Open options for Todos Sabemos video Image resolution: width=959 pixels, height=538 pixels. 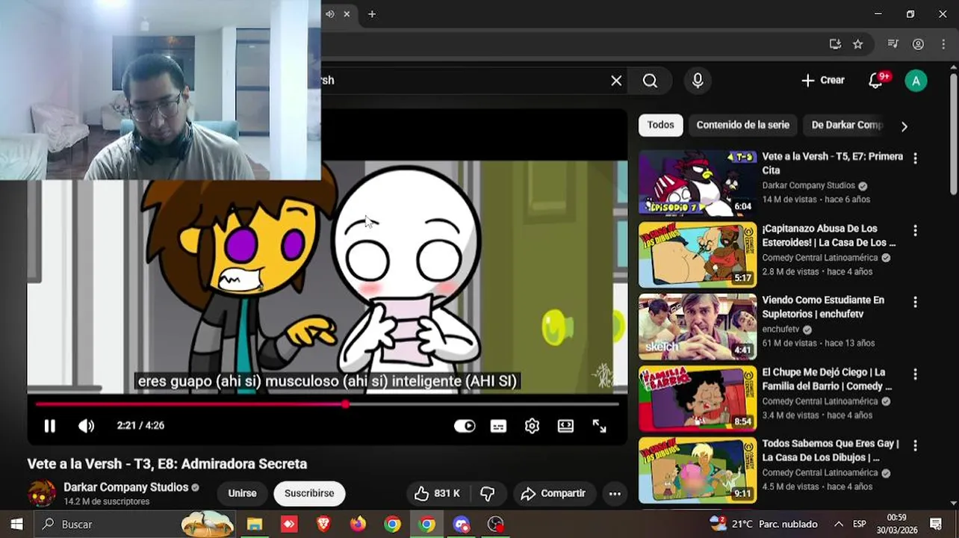[915, 445]
